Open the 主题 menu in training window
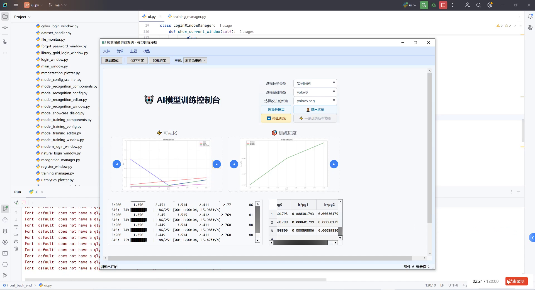The image size is (535, 290). pos(133,51)
